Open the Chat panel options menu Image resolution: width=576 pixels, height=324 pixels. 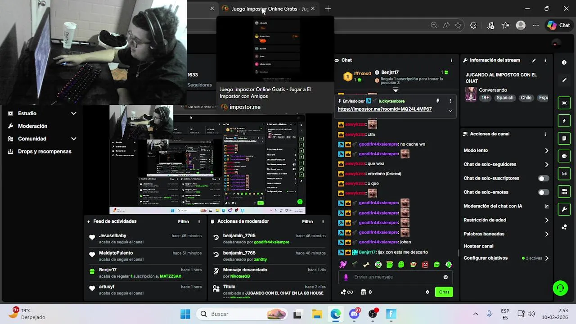coord(451,60)
